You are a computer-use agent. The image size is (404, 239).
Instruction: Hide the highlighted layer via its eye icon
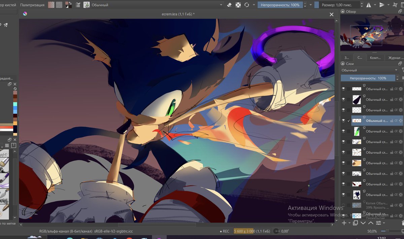[x=344, y=121]
